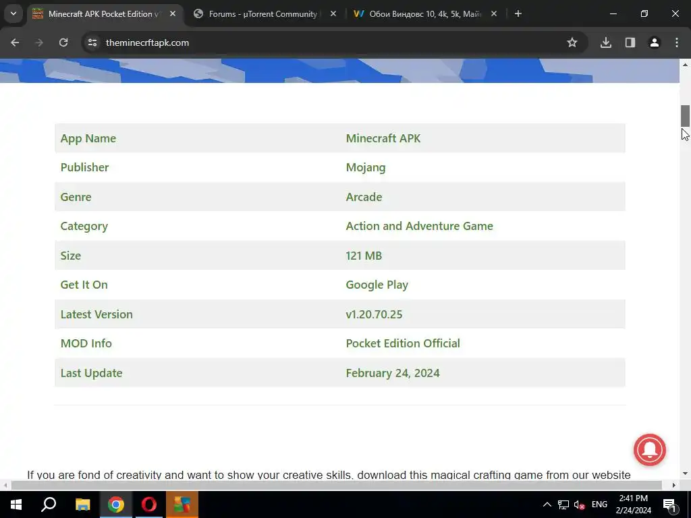This screenshot has height=518, width=691.
Task: Click the 'Publisher' table label
Action: (x=84, y=167)
